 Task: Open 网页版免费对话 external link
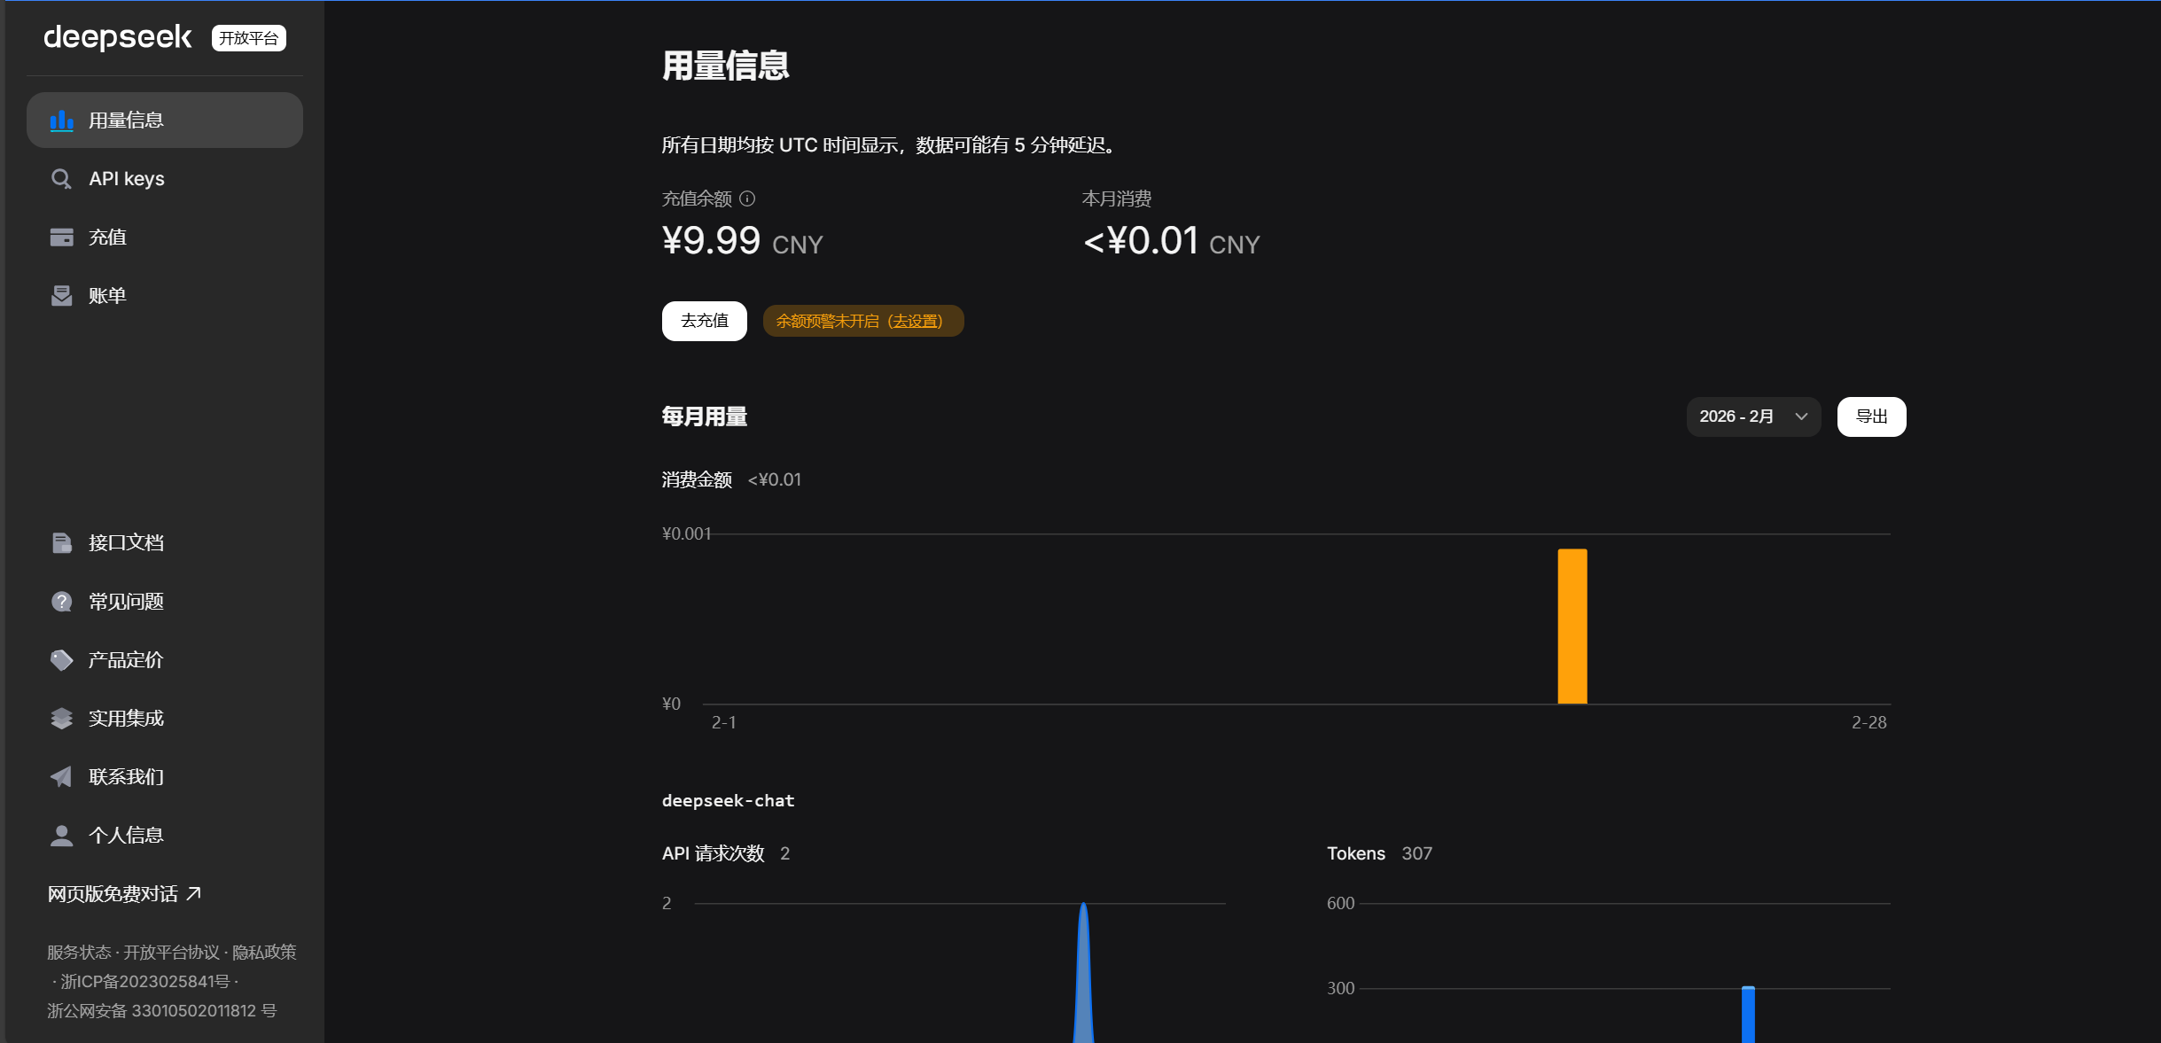click(x=124, y=894)
